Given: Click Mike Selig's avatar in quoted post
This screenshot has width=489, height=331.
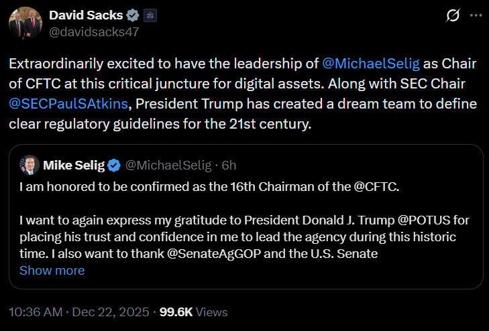Looking at the screenshot, I should [29, 165].
